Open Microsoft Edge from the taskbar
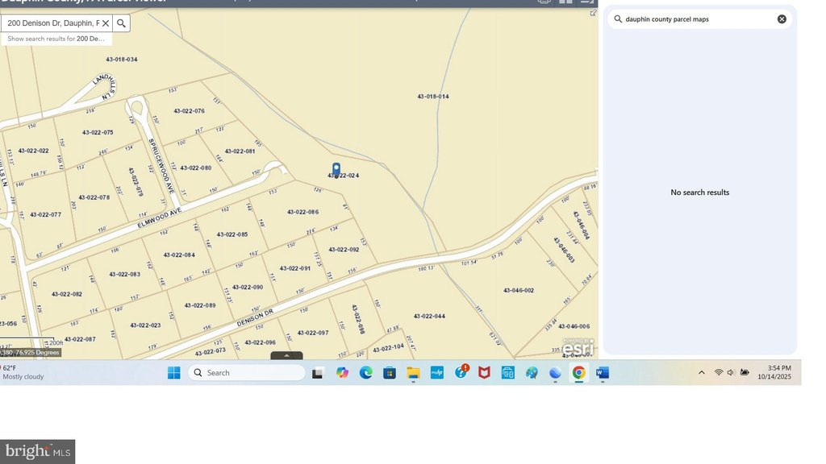The height and width of the screenshot is (464, 826). tap(365, 372)
